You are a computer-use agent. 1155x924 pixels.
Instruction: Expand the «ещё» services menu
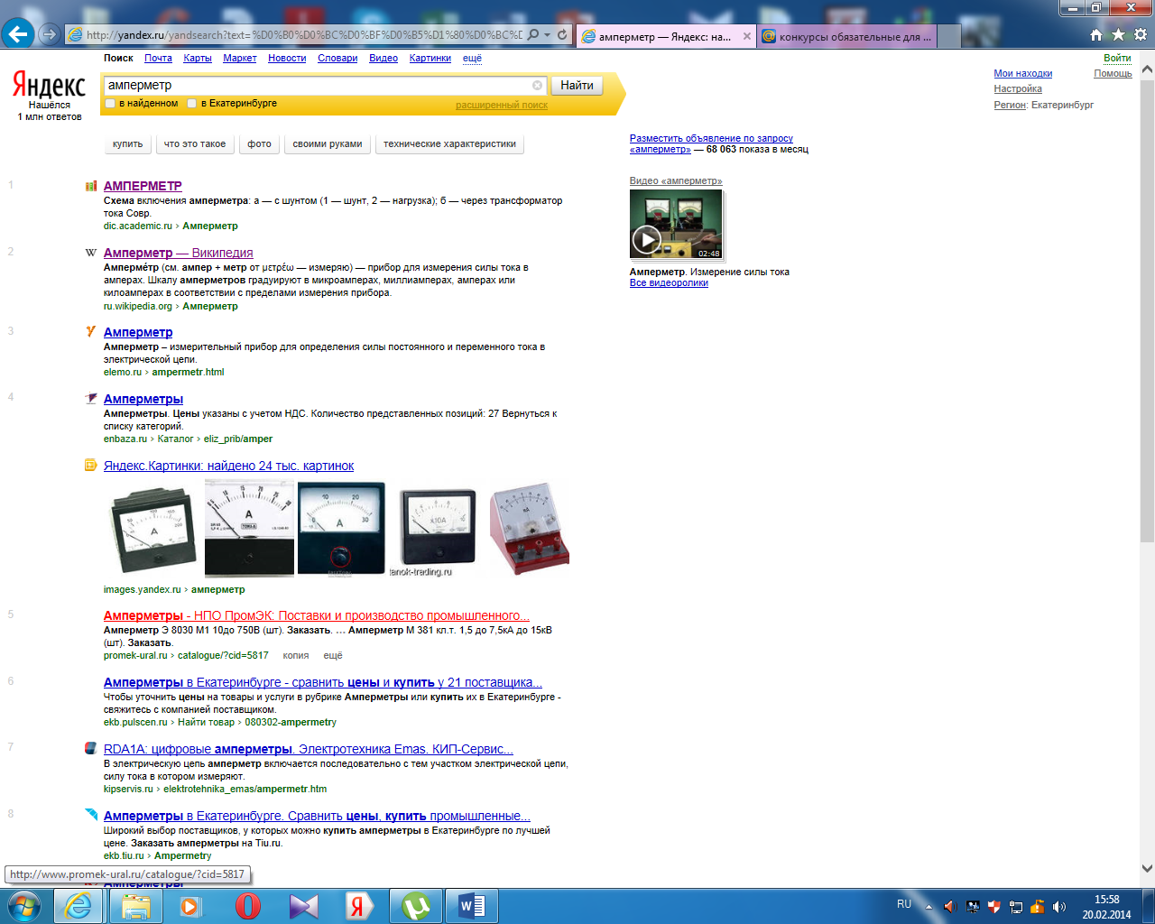[472, 58]
